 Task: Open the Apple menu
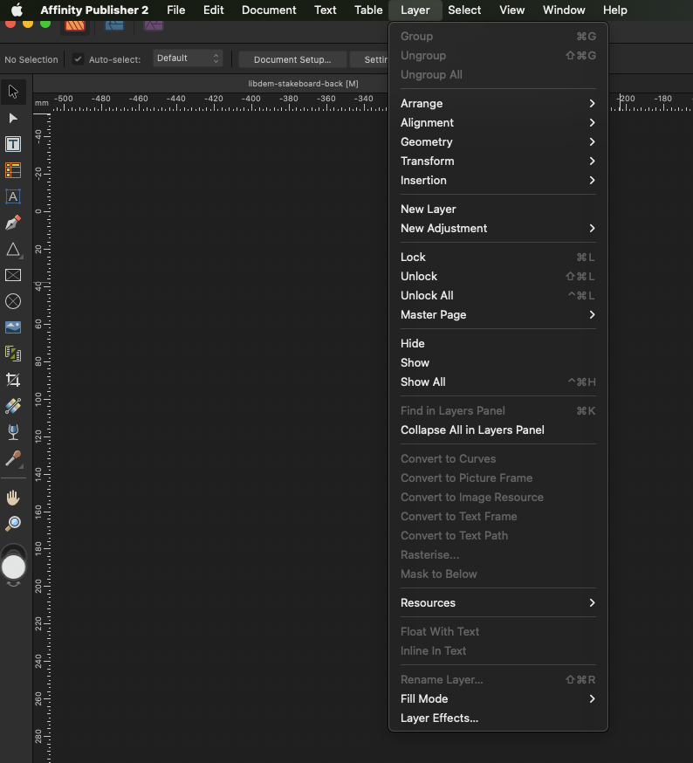[x=17, y=10]
